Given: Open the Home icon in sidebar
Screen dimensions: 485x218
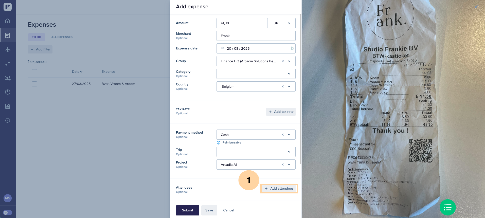Looking at the screenshot, I should (x=8, y=21).
